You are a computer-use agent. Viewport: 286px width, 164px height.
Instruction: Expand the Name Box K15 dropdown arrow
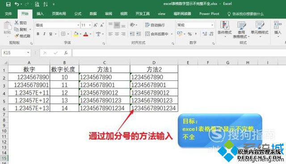click(28, 52)
